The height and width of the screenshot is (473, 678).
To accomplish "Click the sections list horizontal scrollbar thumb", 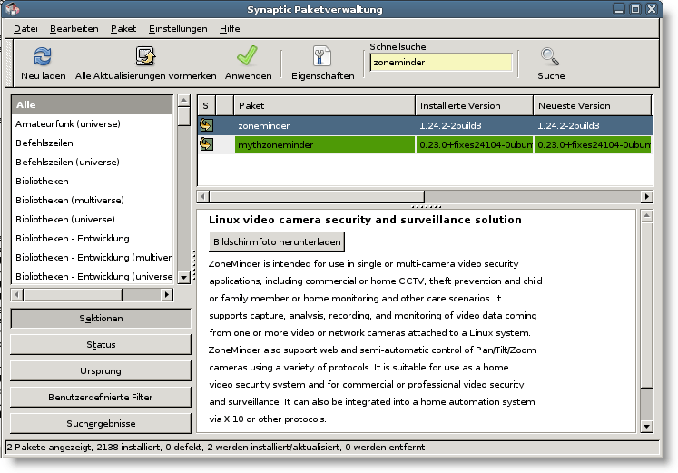I will [74, 295].
